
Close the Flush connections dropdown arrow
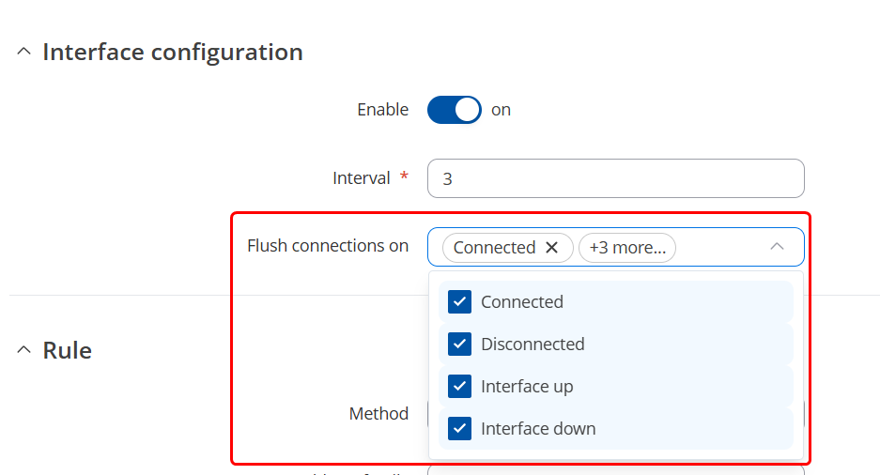(x=777, y=247)
